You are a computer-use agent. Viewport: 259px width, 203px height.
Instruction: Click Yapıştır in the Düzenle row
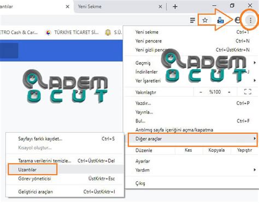(x=244, y=150)
